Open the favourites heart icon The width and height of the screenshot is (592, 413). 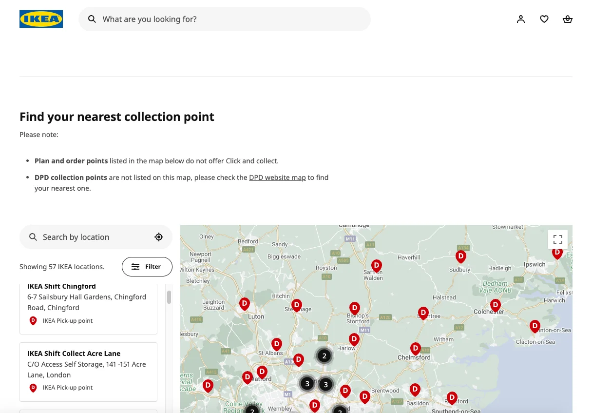(x=544, y=19)
